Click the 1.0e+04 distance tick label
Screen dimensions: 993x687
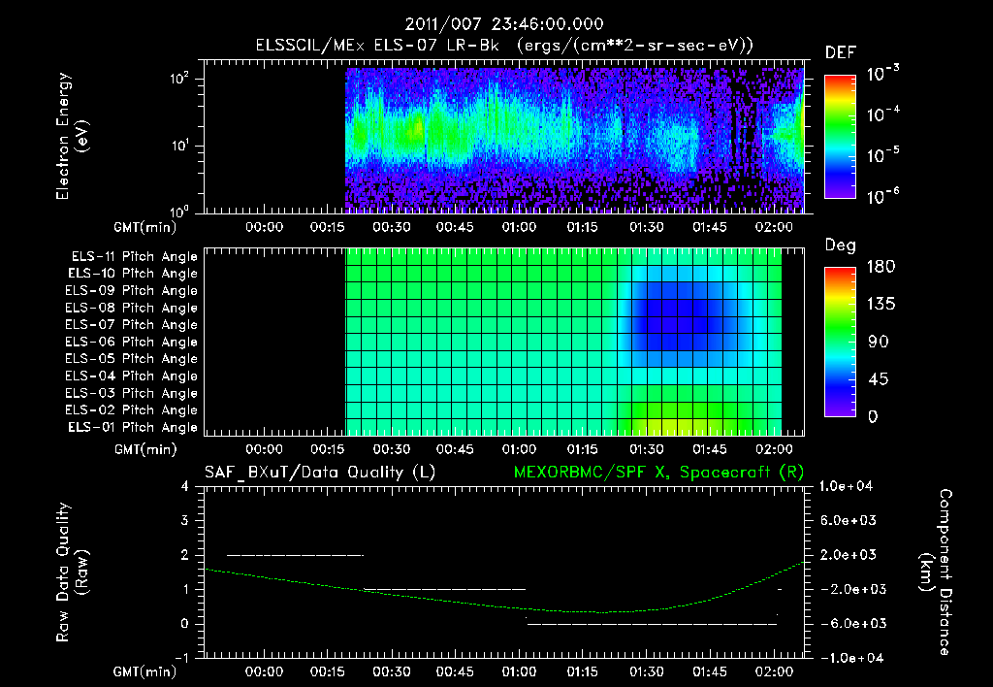click(x=846, y=486)
